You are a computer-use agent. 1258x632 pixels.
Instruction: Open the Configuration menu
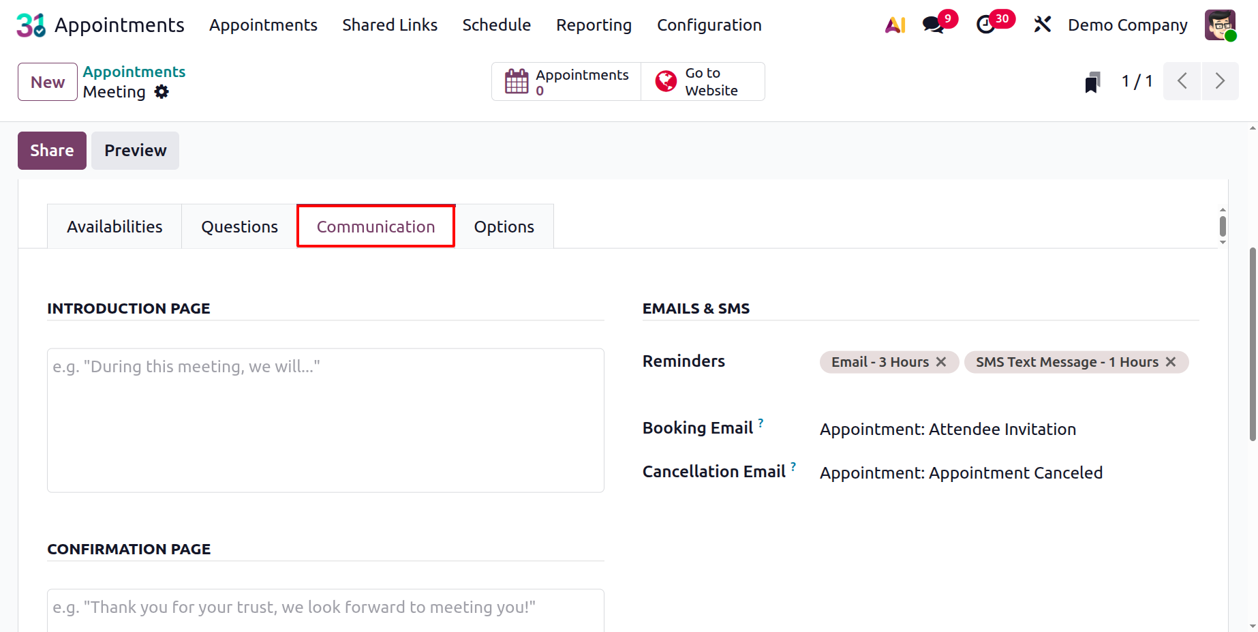709,25
